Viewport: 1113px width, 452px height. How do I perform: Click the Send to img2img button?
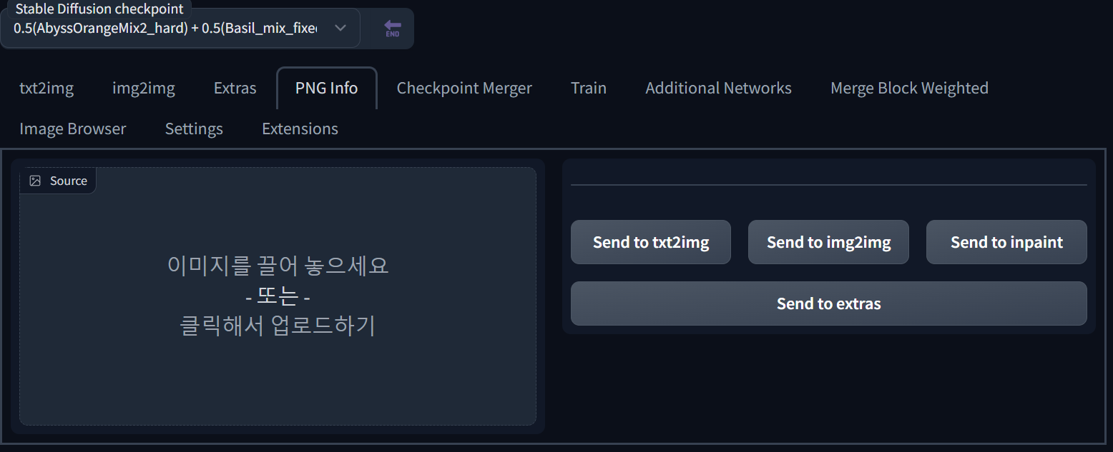tap(828, 242)
